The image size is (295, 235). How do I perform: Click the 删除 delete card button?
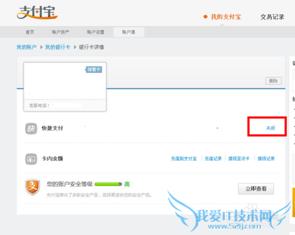coord(273,81)
